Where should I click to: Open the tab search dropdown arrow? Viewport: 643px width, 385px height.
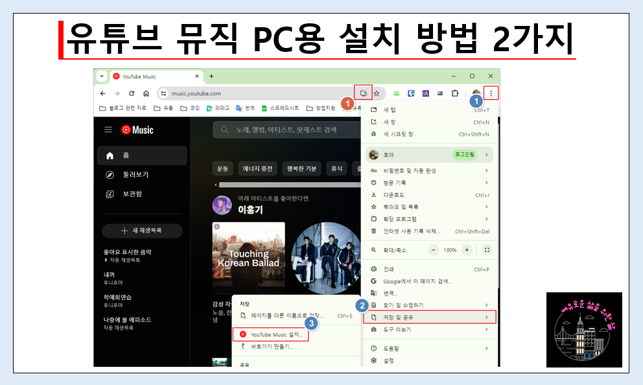click(x=102, y=76)
